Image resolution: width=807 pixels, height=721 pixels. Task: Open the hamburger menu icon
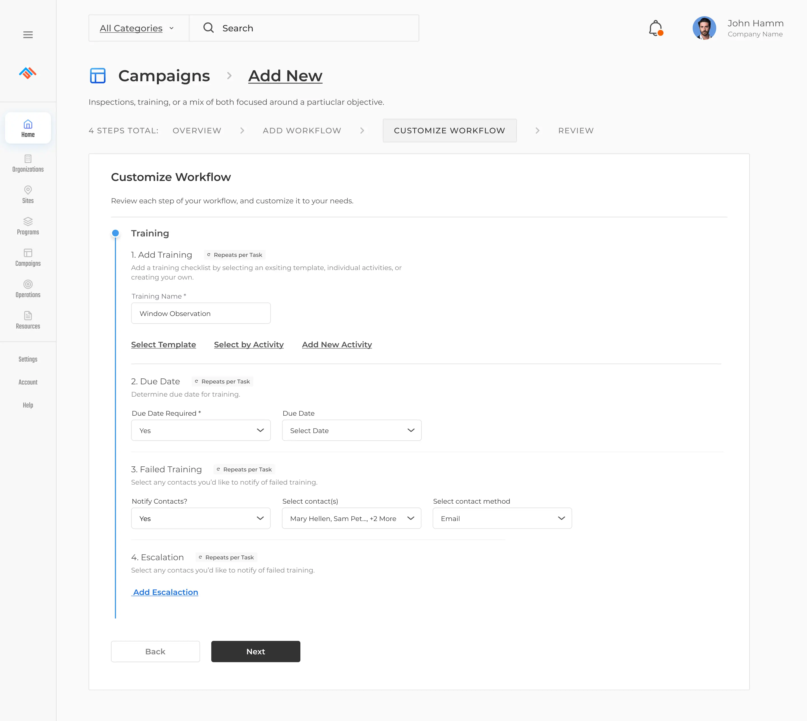[28, 35]
